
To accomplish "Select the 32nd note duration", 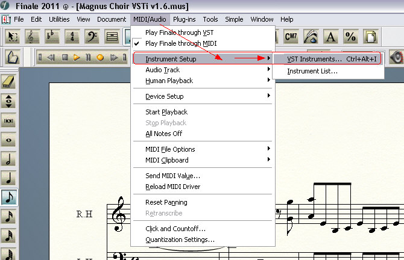I will [x=8, y=236].
